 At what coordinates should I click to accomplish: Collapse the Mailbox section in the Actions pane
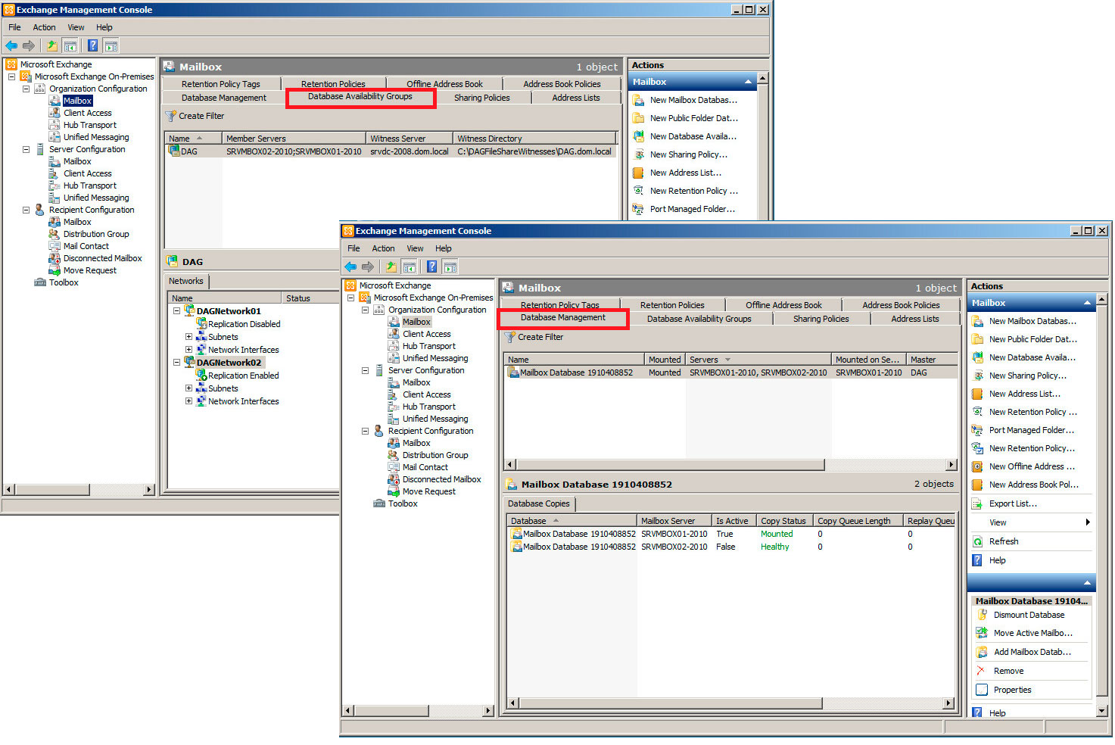coord(1089,302)
